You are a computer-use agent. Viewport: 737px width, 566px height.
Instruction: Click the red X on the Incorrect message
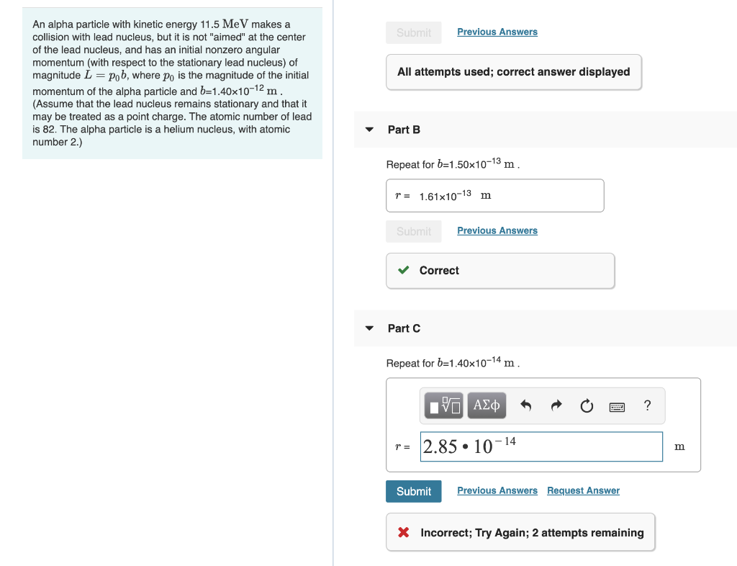(402, 533)
